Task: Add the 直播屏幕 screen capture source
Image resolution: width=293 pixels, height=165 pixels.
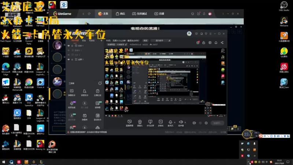Action: click(x=130, y=123)
